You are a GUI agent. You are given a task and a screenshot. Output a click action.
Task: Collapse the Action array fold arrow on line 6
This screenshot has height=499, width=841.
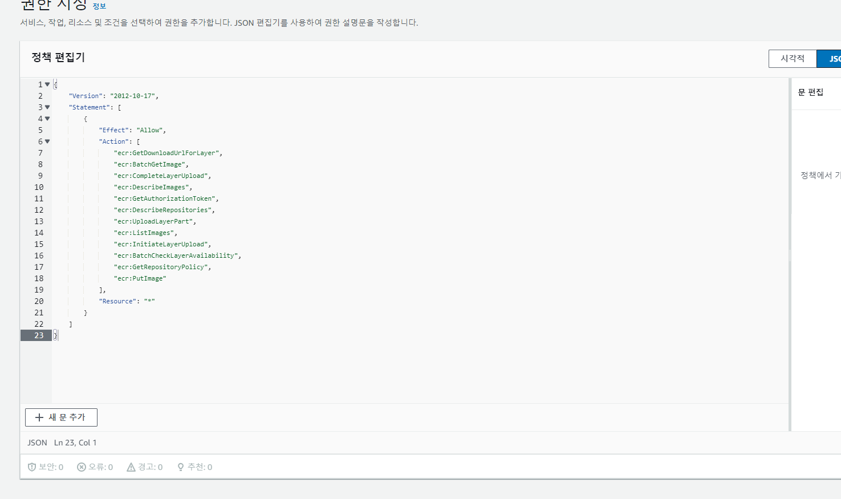47,141
